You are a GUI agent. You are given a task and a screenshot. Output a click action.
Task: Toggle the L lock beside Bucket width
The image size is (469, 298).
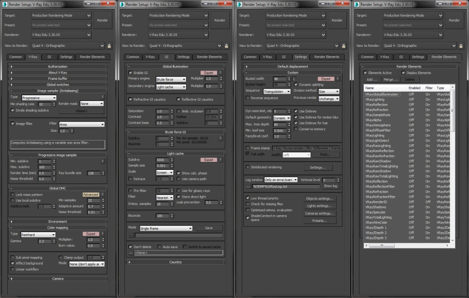click(x=294, y=79)
